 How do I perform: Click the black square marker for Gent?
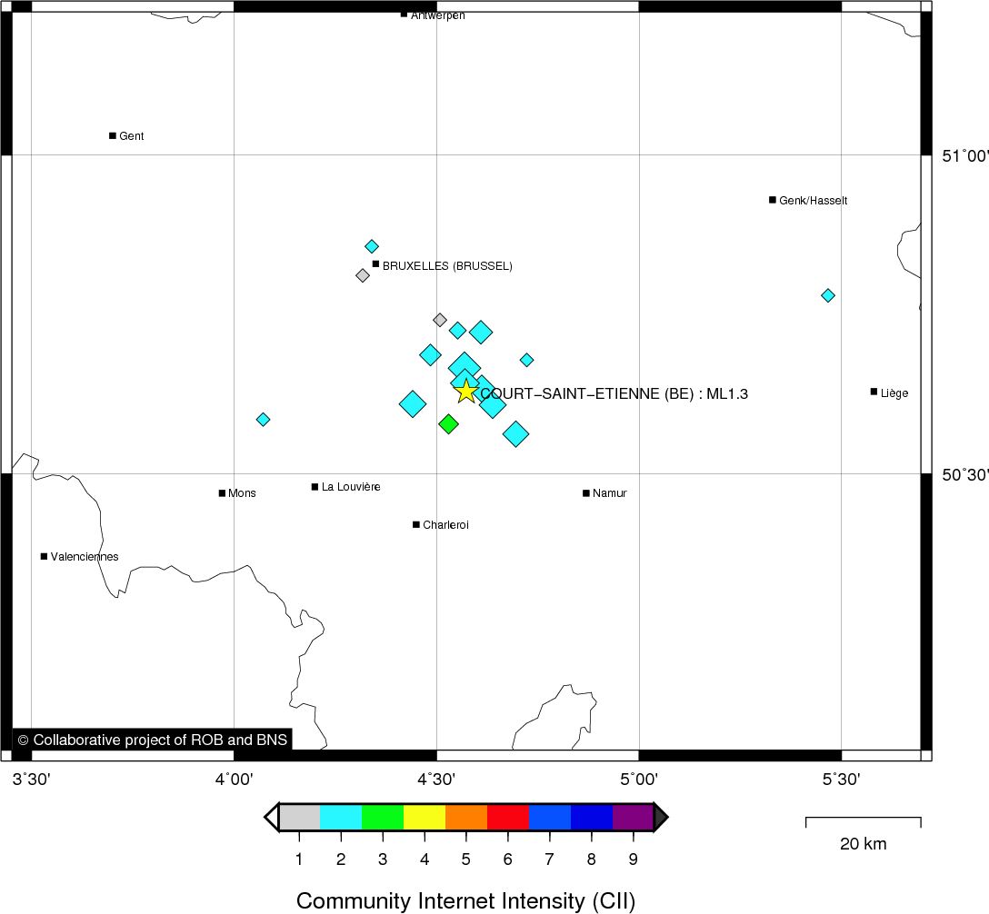[113, 135]
